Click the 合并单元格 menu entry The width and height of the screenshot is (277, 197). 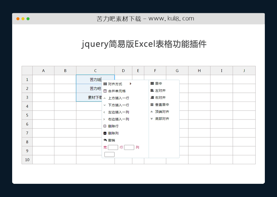click(x=116, y=91)
